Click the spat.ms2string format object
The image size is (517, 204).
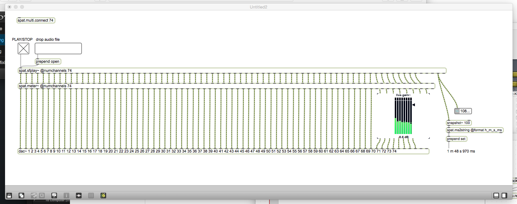point(475,130)
